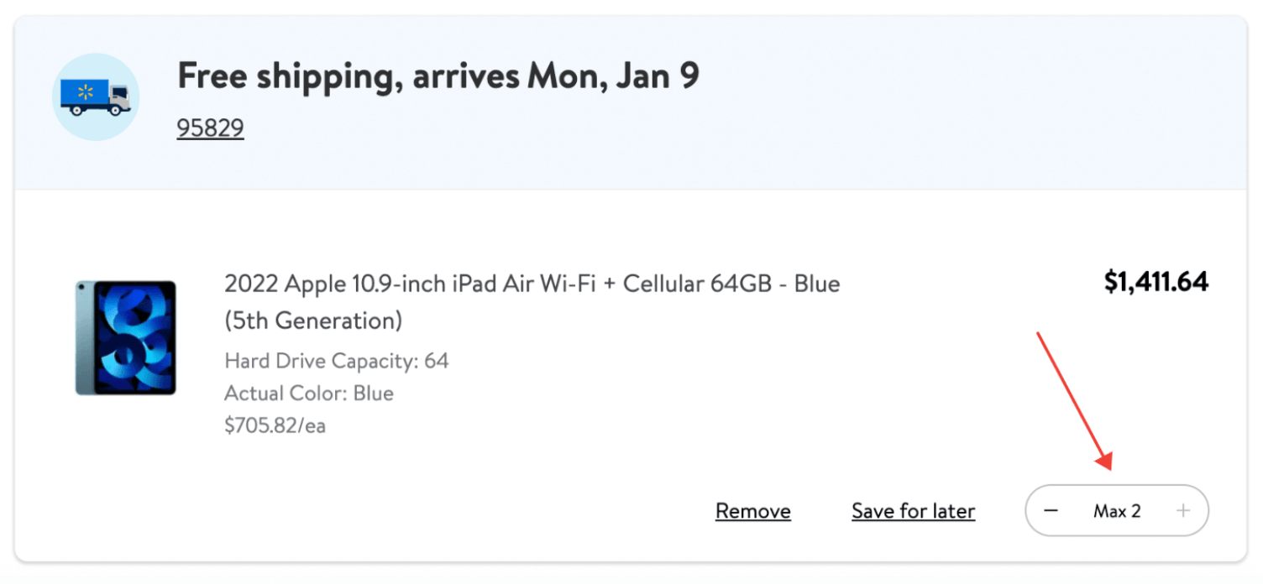Click the Hard Drive Capacity: 64 detail
This screenshot has width=1263, height=584.
pos(337,361)
